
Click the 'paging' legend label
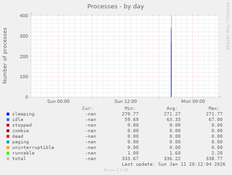pos(21,142)
